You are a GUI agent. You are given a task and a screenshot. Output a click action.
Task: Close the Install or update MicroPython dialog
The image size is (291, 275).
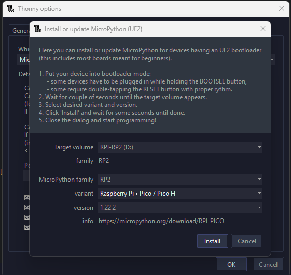click(263, 29)
